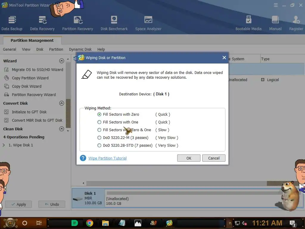The height and width of the screenshot is (229, 305).
Task: Click sidebar scroll up arrow
Action: [68, 59]
